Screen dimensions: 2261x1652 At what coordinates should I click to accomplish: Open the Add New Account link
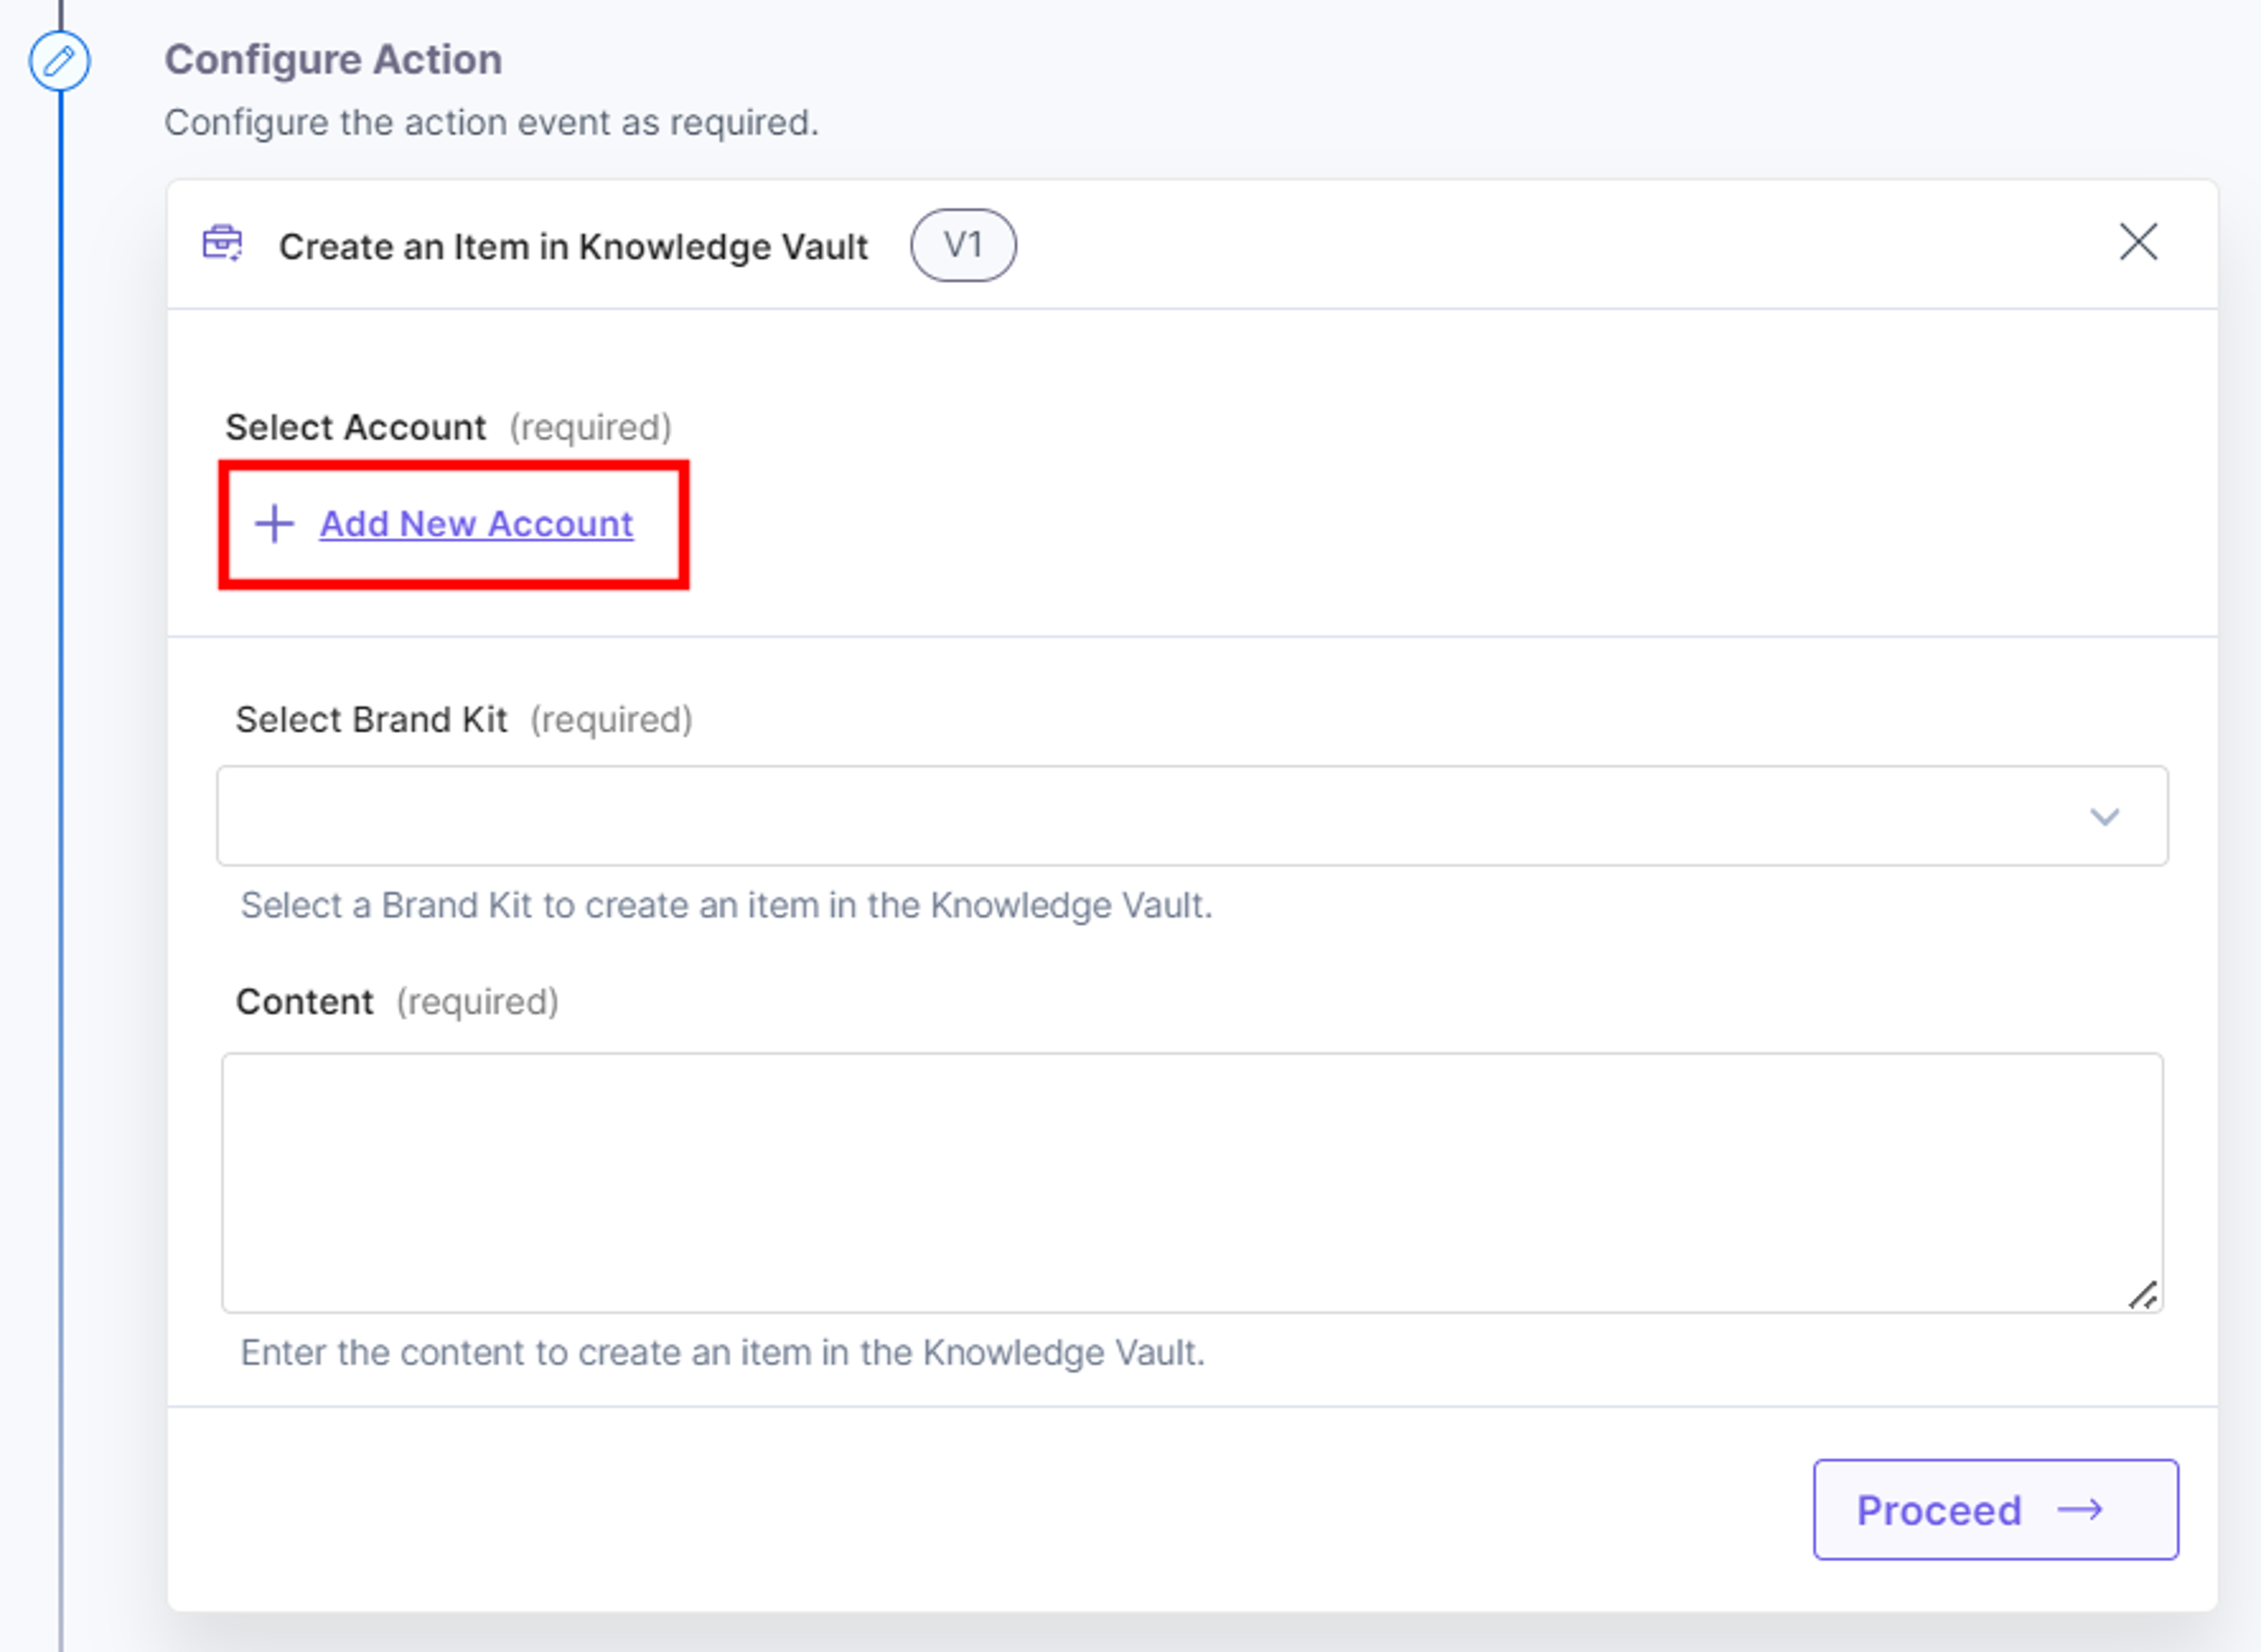(476, 524)
